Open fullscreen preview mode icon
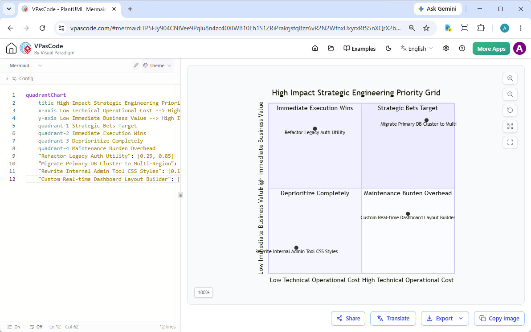 pos(510,142)
